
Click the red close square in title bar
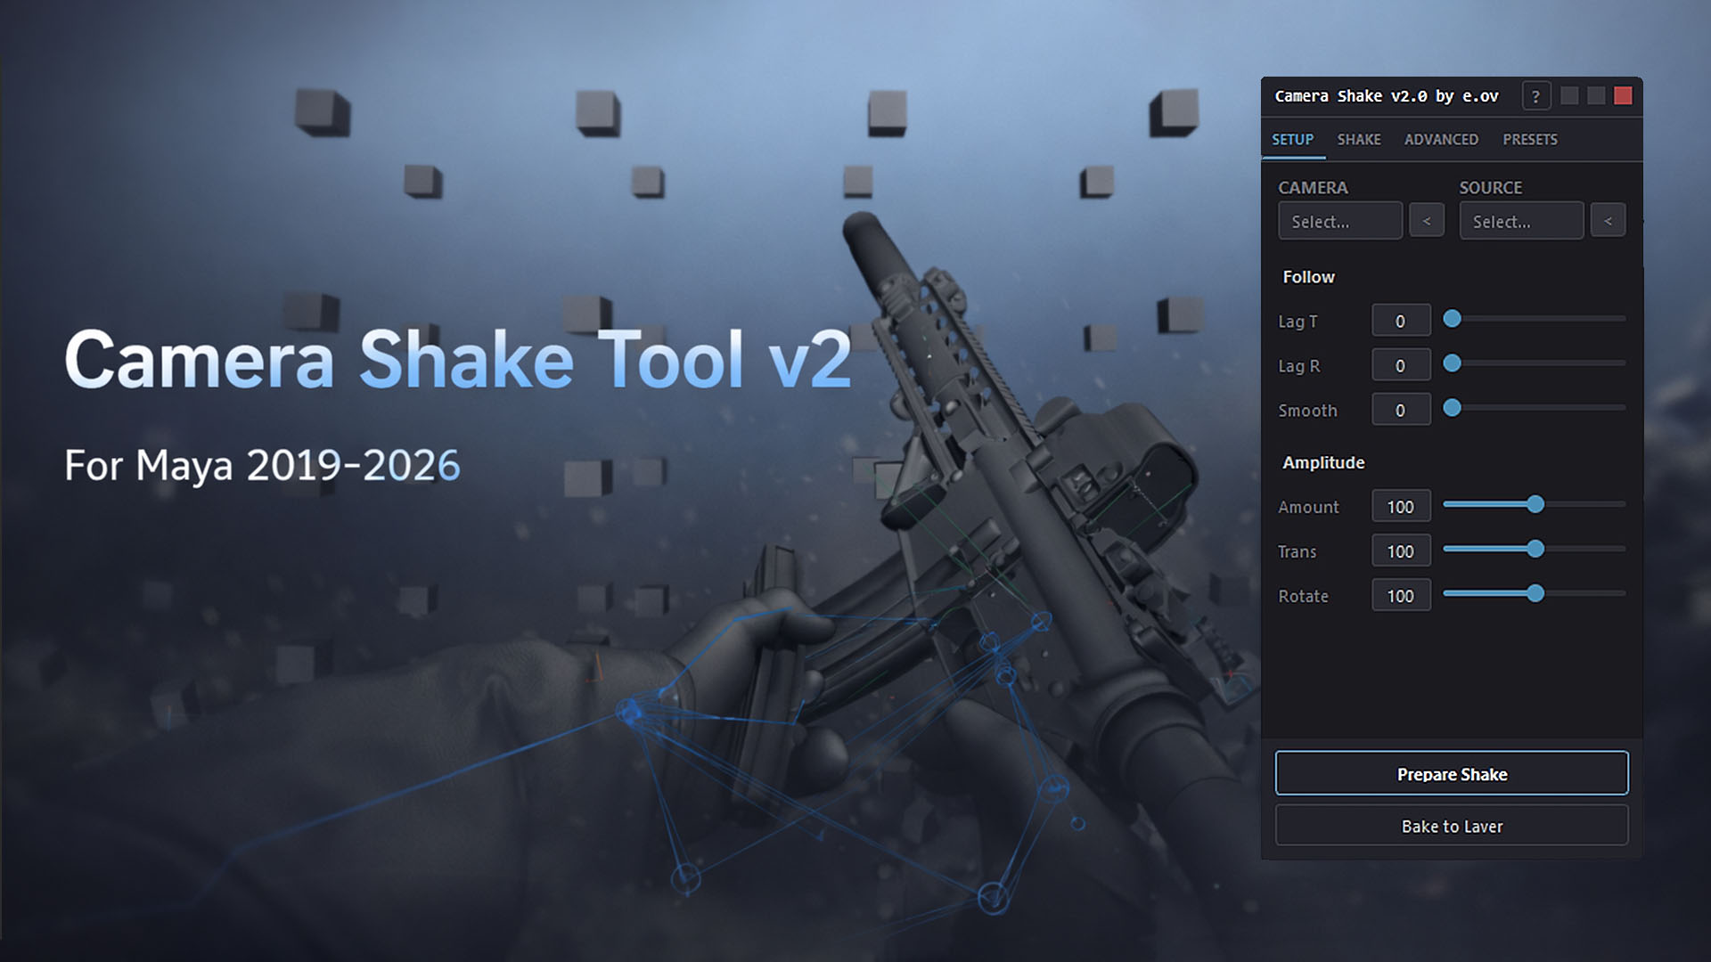pyautogui.click(x=1623, y=96)
